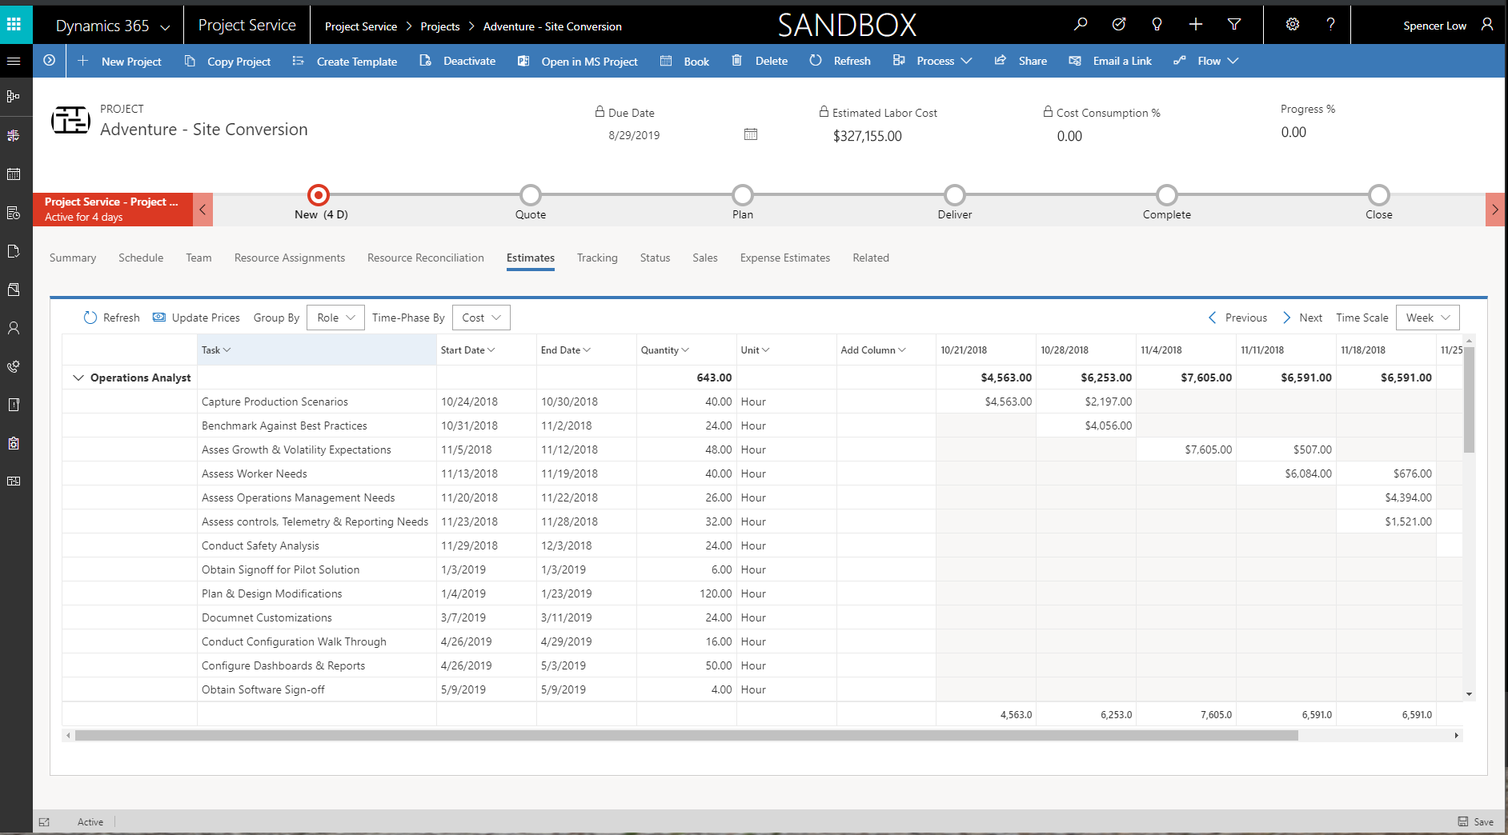Viewport: 1508px width, 835px height.
Task: Open the Dynamics 365 app launcher grid
Action: [x=14, y=25]
